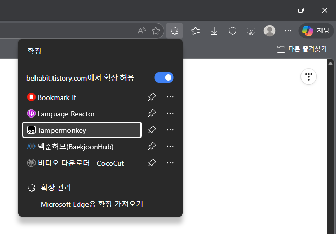The height and width of the screenshot is (234, 336).
Task: Open the Extensions puzzle icon in toolbar
Action: point(174,31)
